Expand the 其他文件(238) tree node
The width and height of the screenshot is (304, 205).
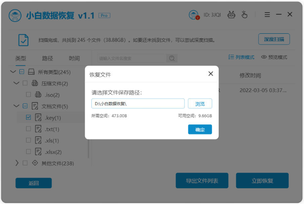17,163
